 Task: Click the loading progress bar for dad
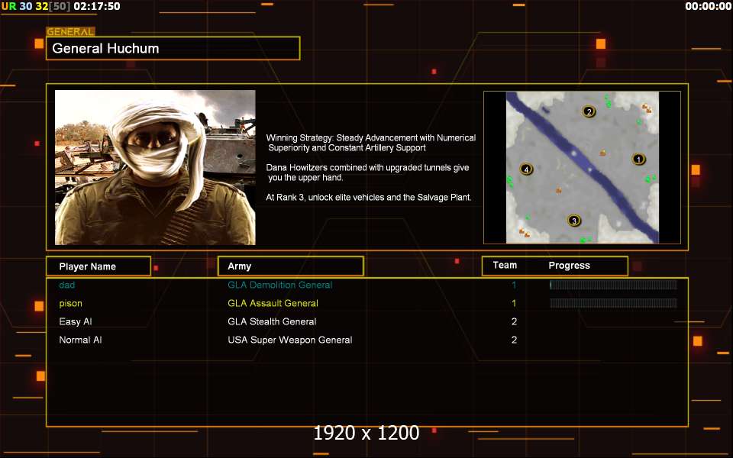[x=613, y=285]
